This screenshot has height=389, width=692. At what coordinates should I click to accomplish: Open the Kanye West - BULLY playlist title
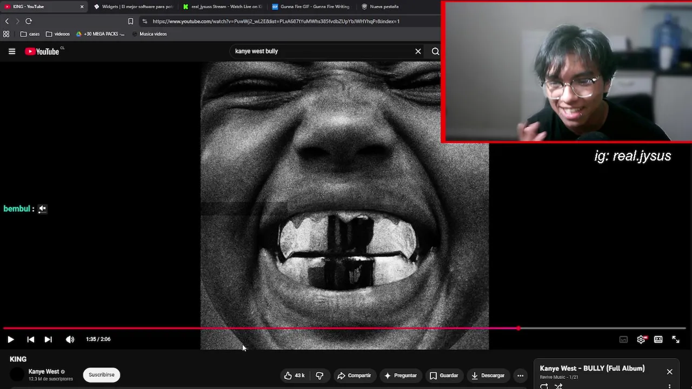(592, 368)
